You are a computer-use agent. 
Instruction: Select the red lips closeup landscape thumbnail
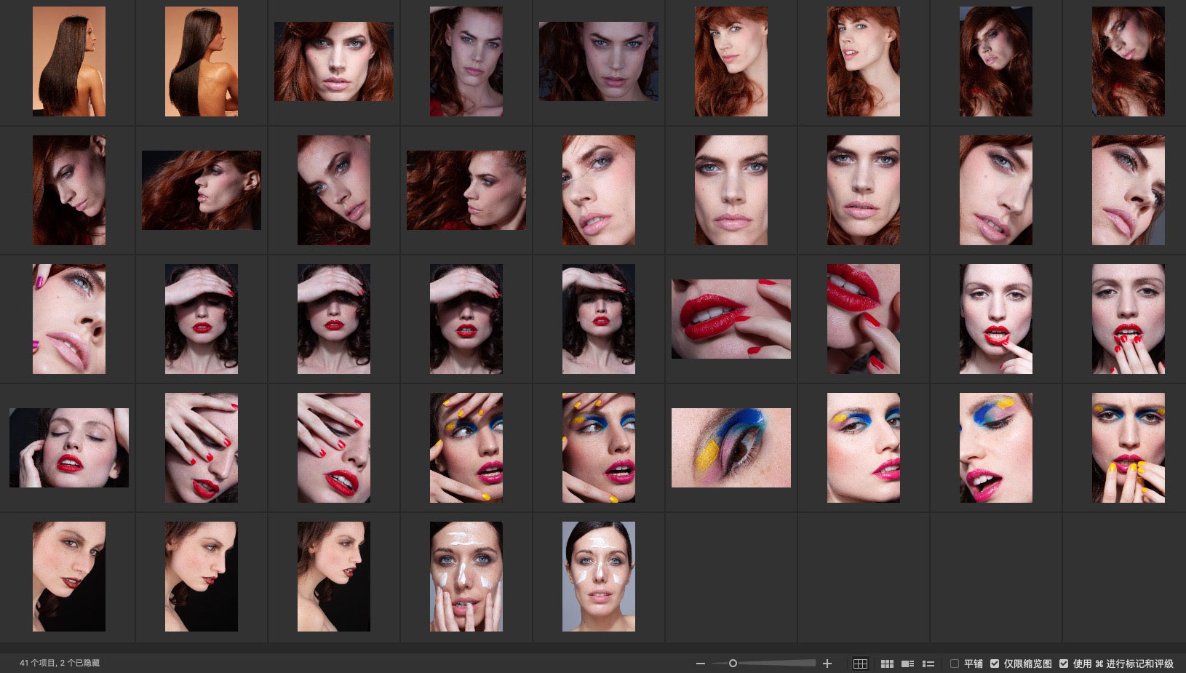tap(731, 319)
